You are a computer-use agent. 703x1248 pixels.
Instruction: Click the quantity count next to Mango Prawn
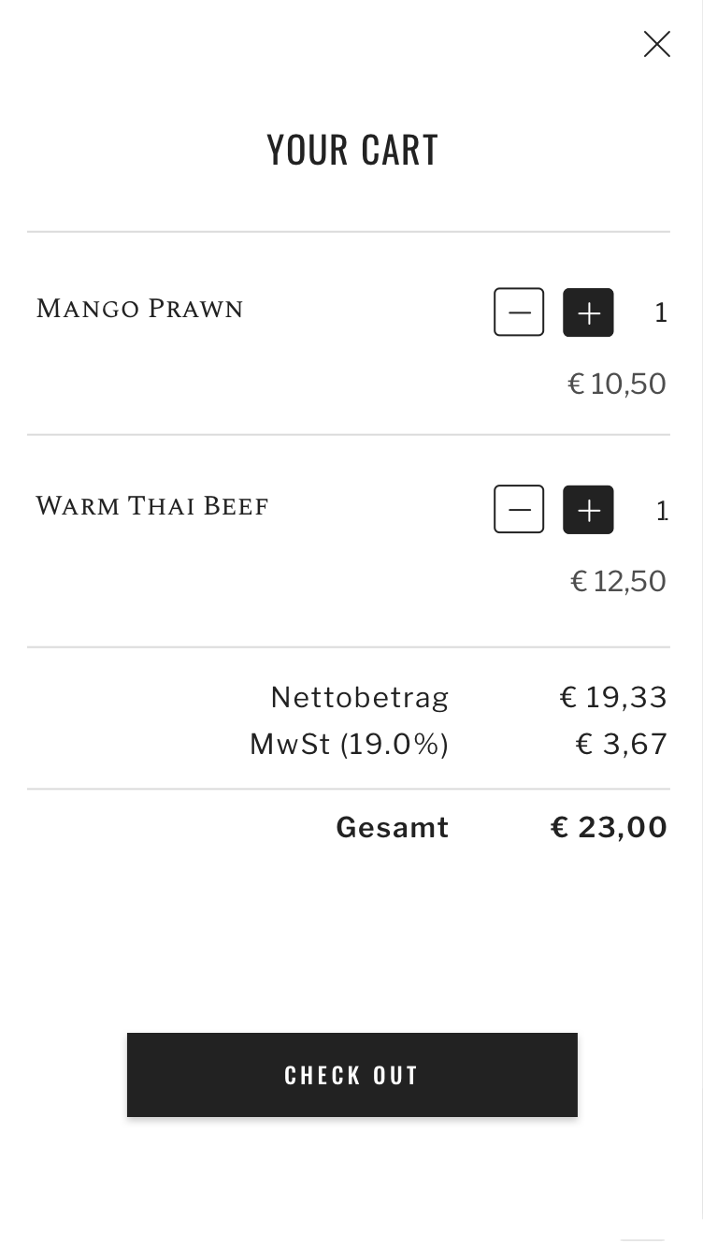[x=661, y=312]
